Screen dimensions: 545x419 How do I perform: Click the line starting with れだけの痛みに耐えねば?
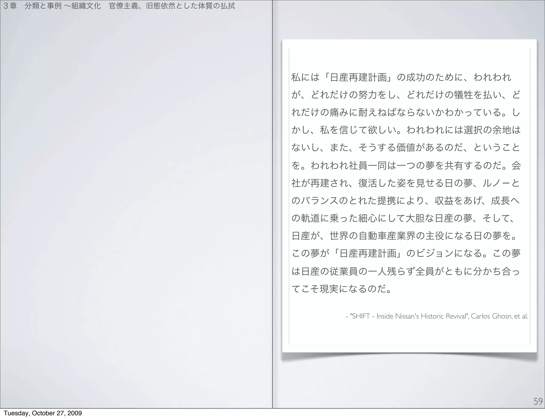406,112
